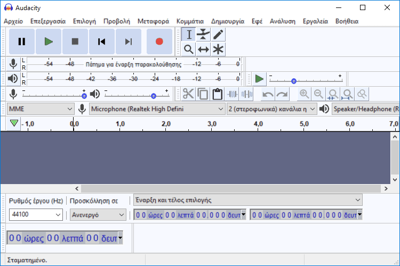The image size is (400, 266).
Task: Click the Redo arrow icon
Action: (282, 94)
